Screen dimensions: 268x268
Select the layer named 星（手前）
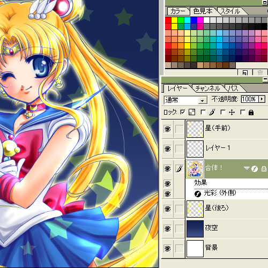tap(218, 128)
